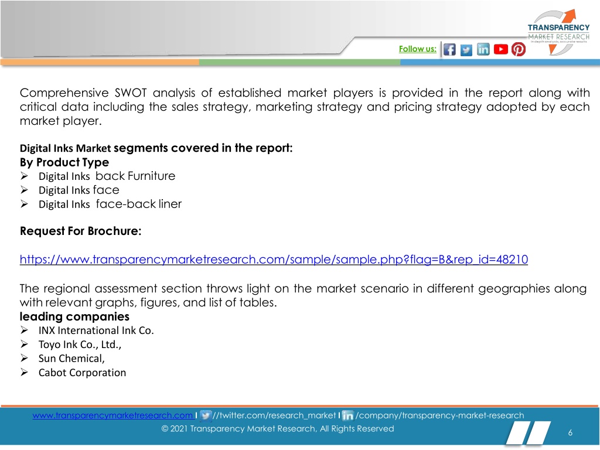Click 'INX International Ink Co.' entry

tap(96, 330)
